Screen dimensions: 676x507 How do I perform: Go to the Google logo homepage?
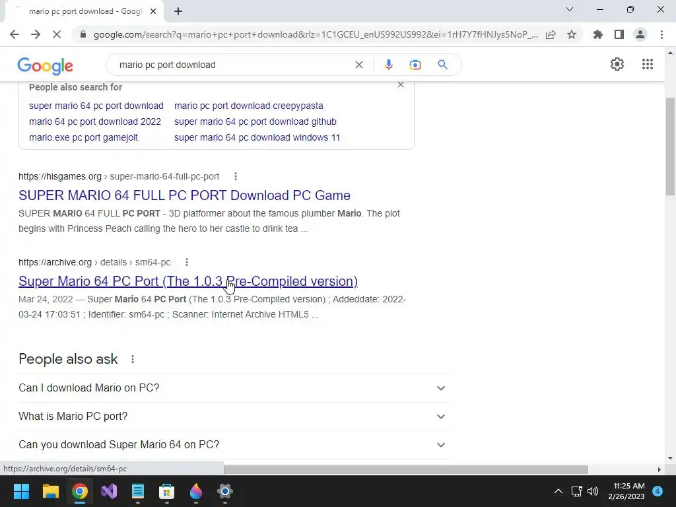[46, 66]
